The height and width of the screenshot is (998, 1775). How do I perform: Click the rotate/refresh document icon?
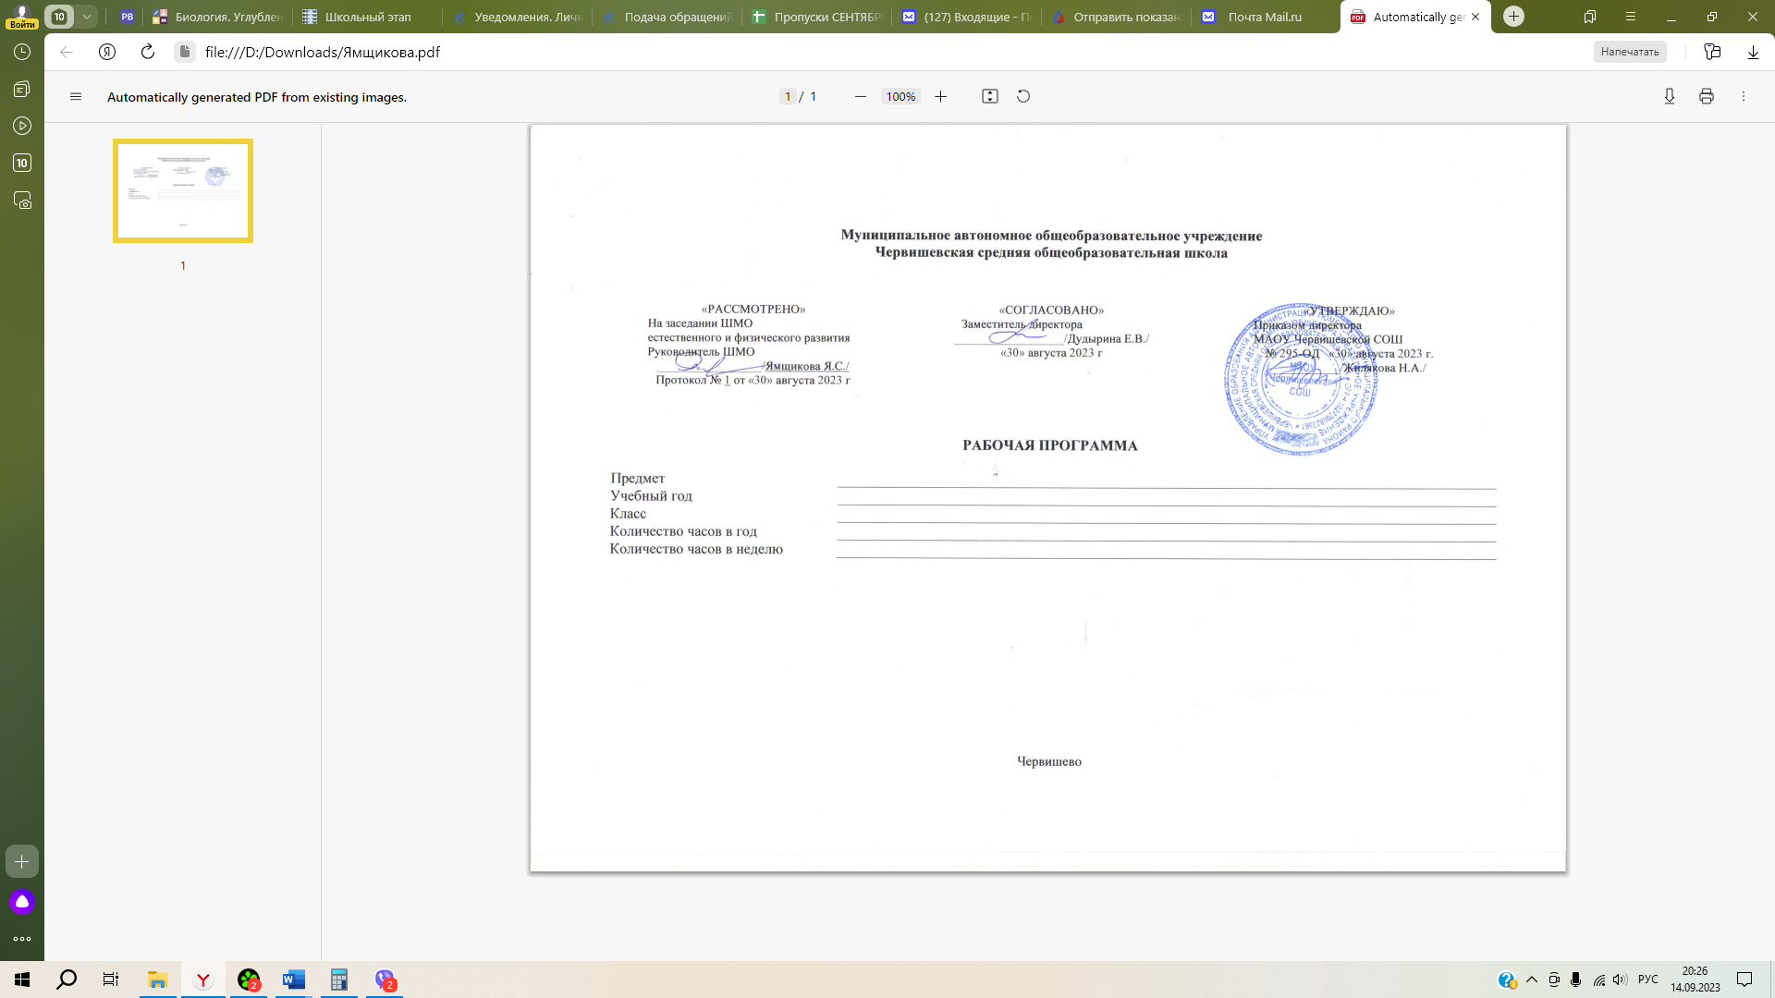point(1024,96)
